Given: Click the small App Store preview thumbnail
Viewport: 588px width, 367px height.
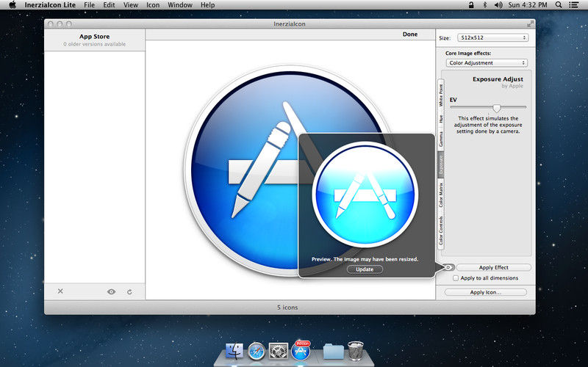Looking at the screenshot, I should (365, 195).
